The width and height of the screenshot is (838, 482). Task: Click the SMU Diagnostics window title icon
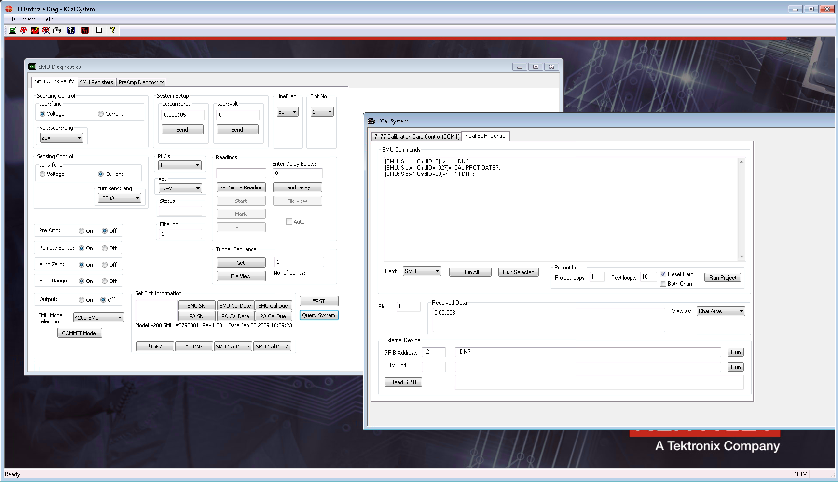pyautogui.click(x=32, y=67)
